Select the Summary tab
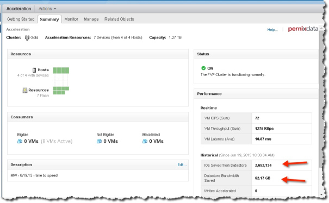 point(49,20)
